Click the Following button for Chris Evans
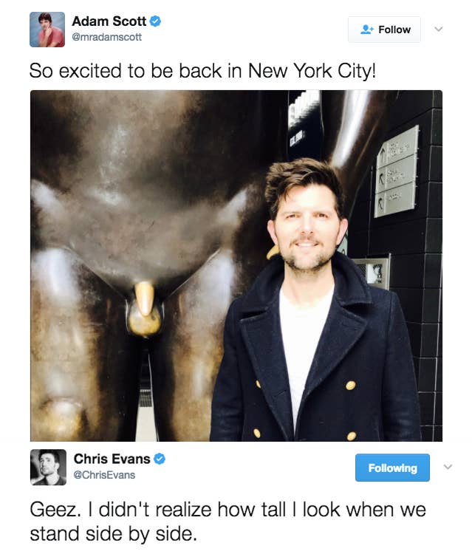Image resolution: width=472 pixels, height=554 pixels. 392,468
